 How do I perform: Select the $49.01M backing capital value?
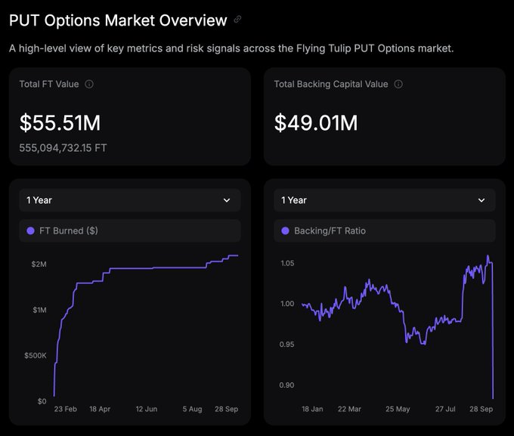click(316, 123)
